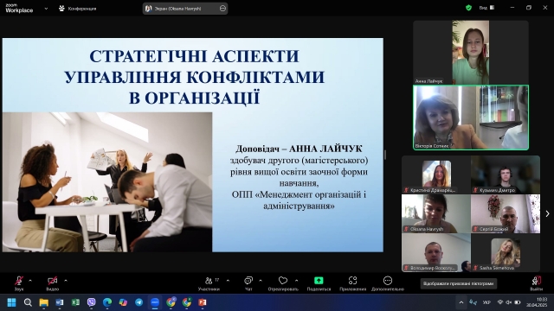Click the shared screen Экран (Oksana Havrysh) indicator
Viewport: 554px width, 311px height.
tap(178, 9)
